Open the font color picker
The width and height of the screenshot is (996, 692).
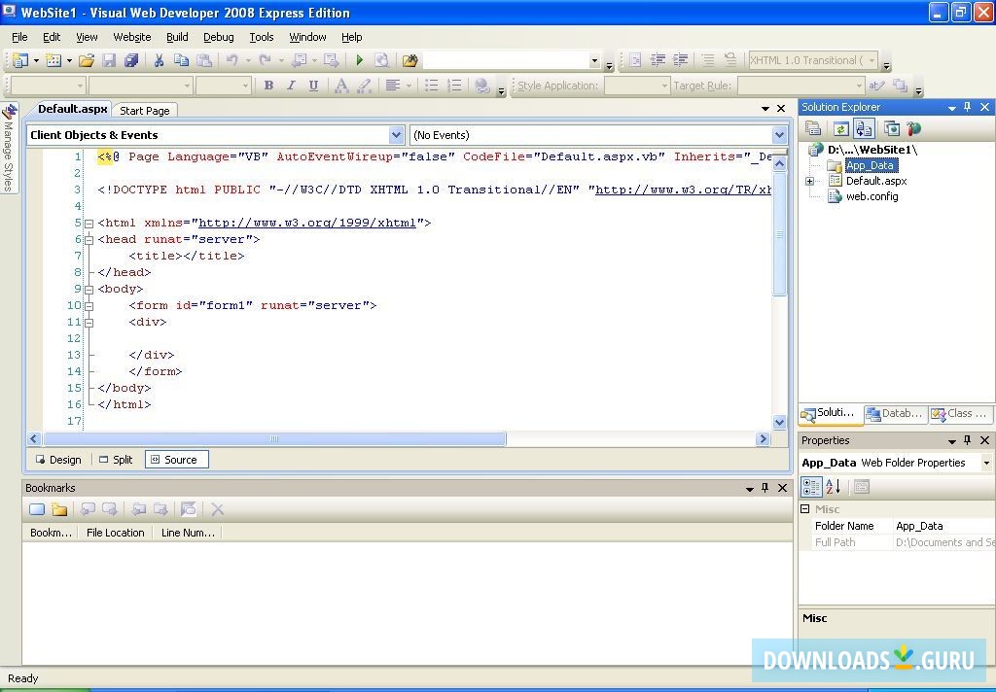[x=342, y=85]
